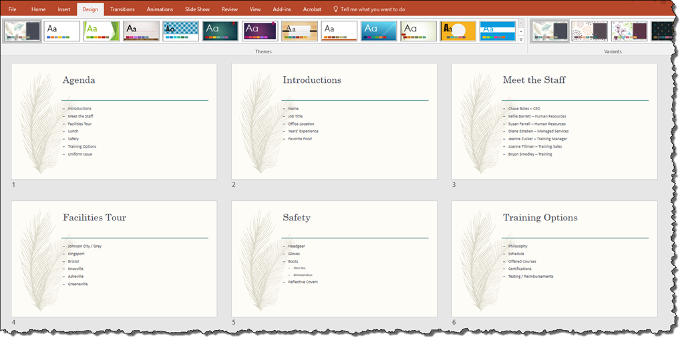This screenshot has height=342, width=684.
Task: Select the Training Options slide thumbnail
Action: point(554,259)
